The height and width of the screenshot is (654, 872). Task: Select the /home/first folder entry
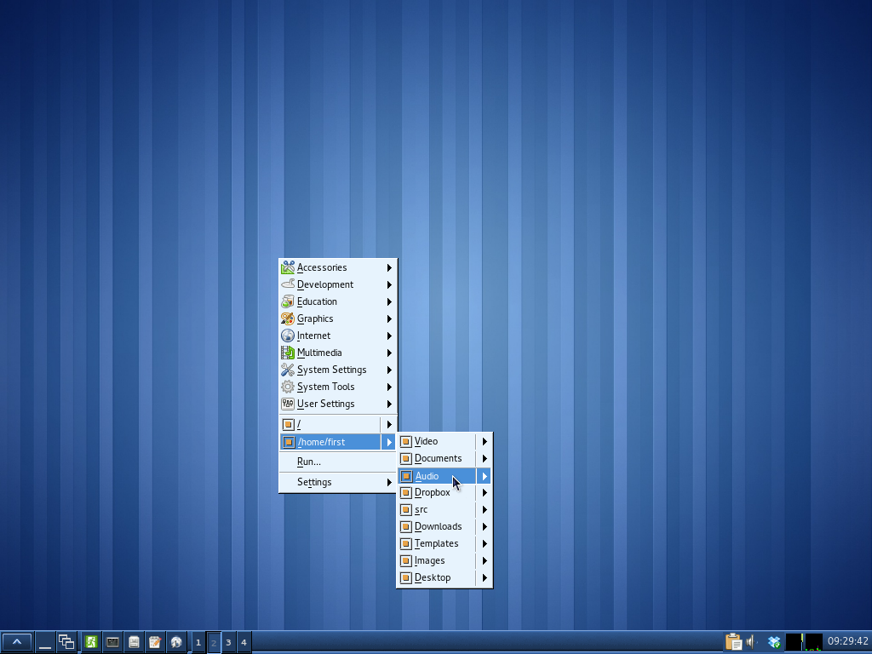(330, 442)
